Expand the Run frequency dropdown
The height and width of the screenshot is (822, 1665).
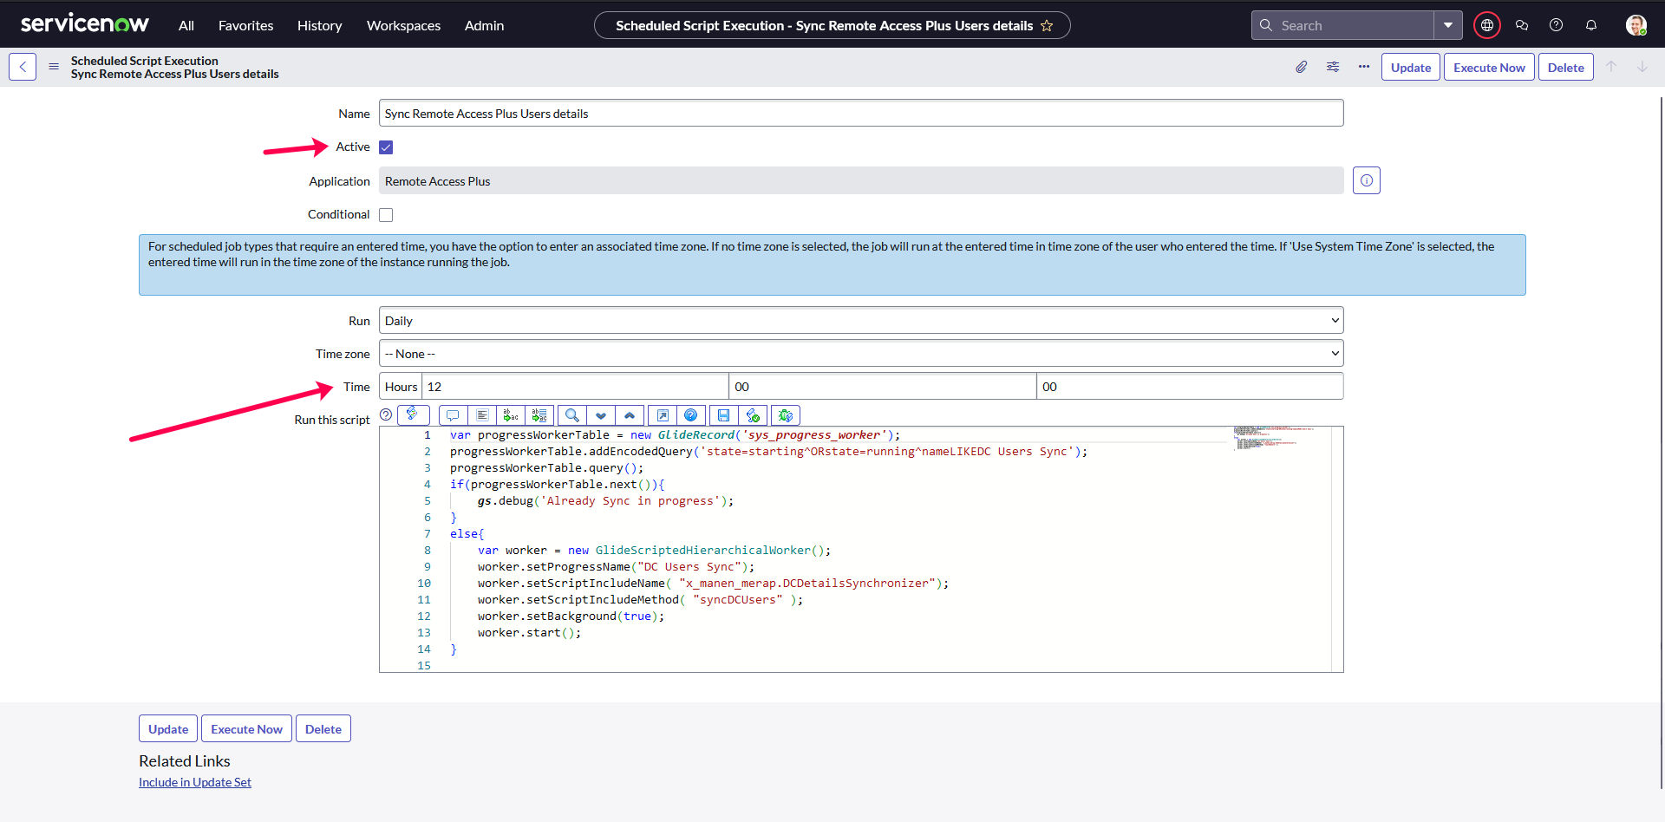(x=860, y=321)
